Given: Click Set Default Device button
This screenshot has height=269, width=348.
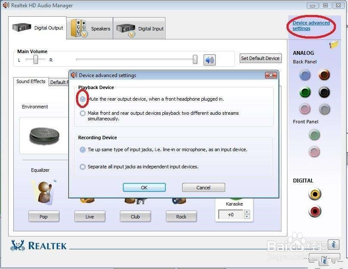Looking at the screenshot, I should (x=260, y=58).
